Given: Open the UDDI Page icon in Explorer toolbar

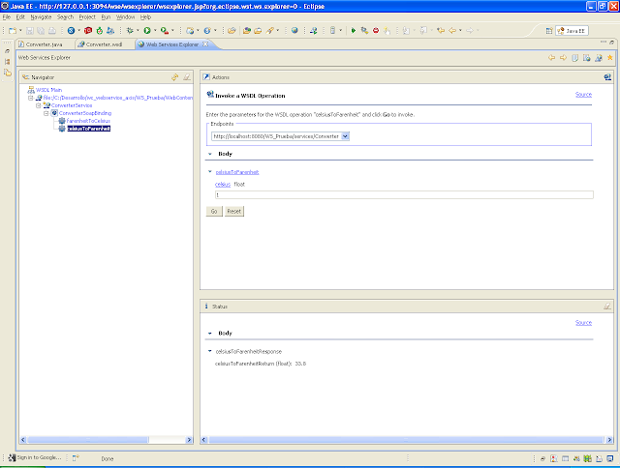Looking at the screenshot, I should pyautogui.click(x=574, y=58).
